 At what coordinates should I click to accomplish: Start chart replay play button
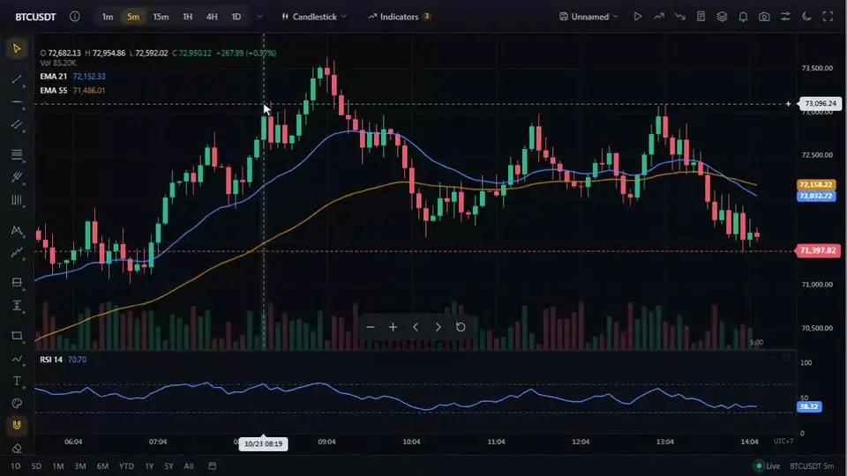[x=637, y=17]
